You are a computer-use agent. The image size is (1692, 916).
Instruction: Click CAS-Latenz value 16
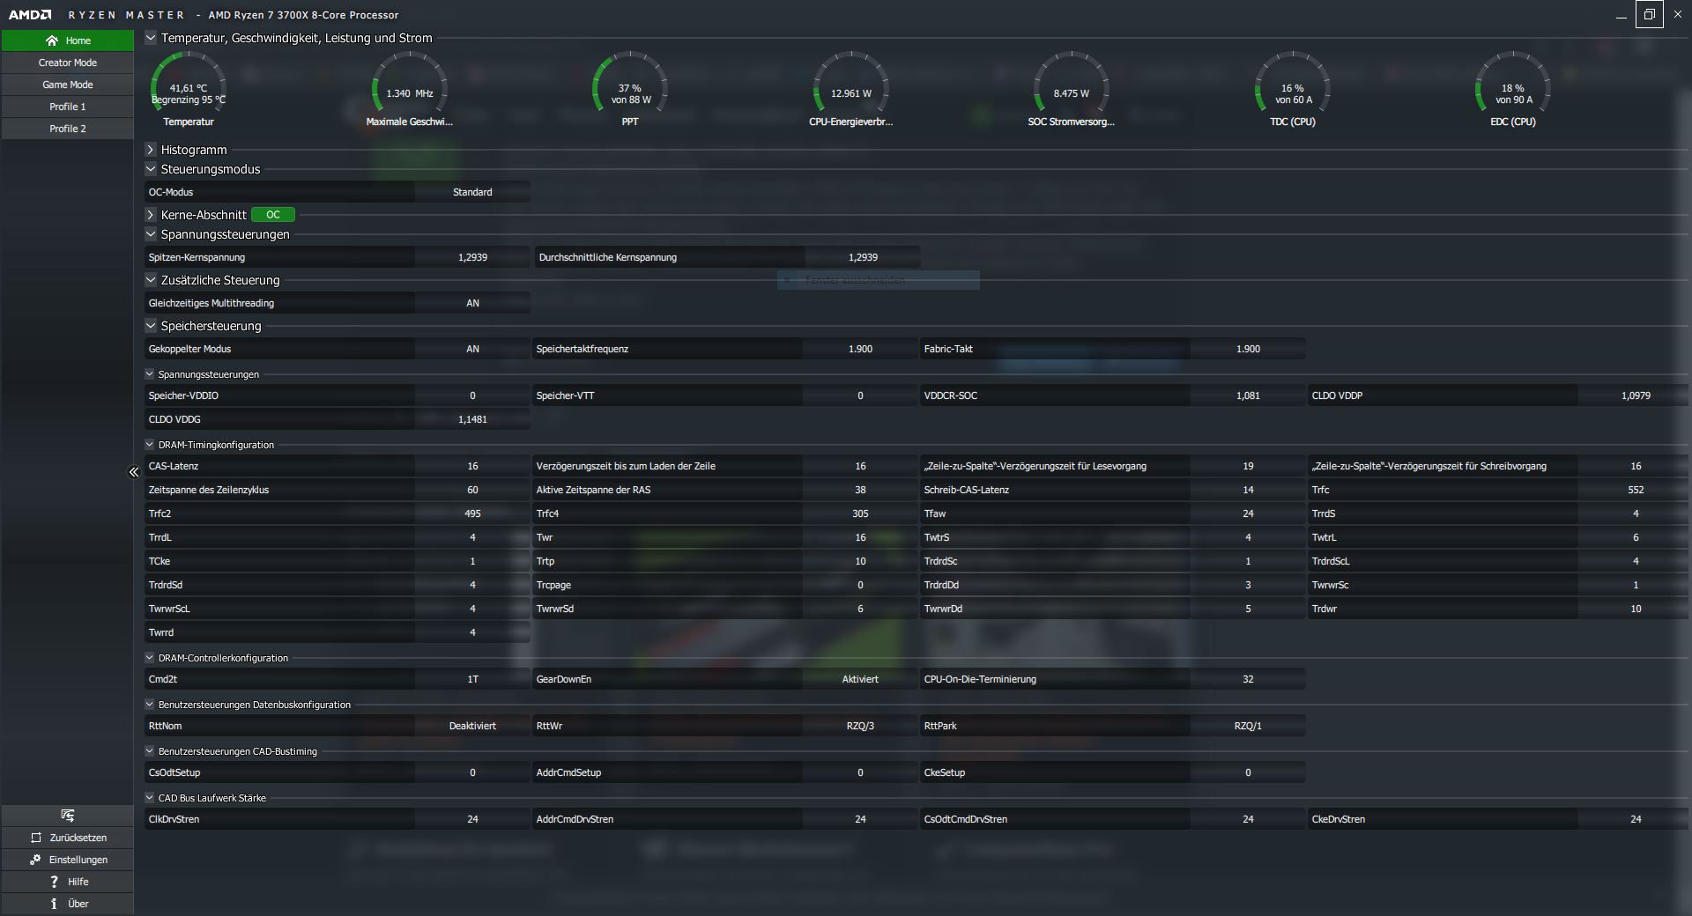coord(472,466)
